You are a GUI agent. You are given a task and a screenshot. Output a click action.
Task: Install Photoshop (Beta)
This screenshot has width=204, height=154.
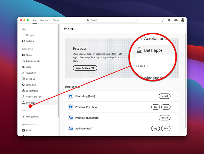165,96
